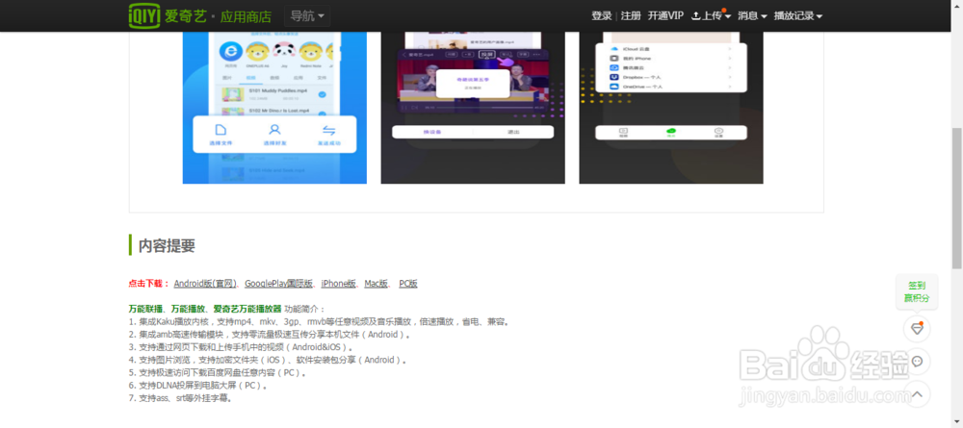The width and height of the screenshot is (963, 428).
Task: Open the iCloud file list screenshot thumbnail
Action: click(x=671, y=108)
